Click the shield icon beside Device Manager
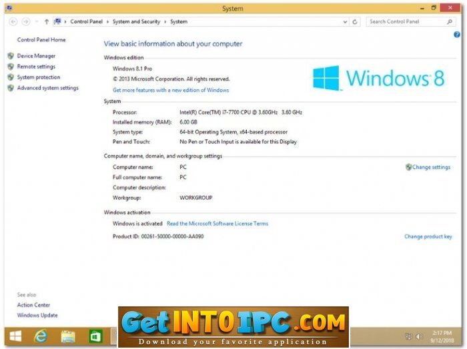467x349 pixels. click(x=11, y=56)
